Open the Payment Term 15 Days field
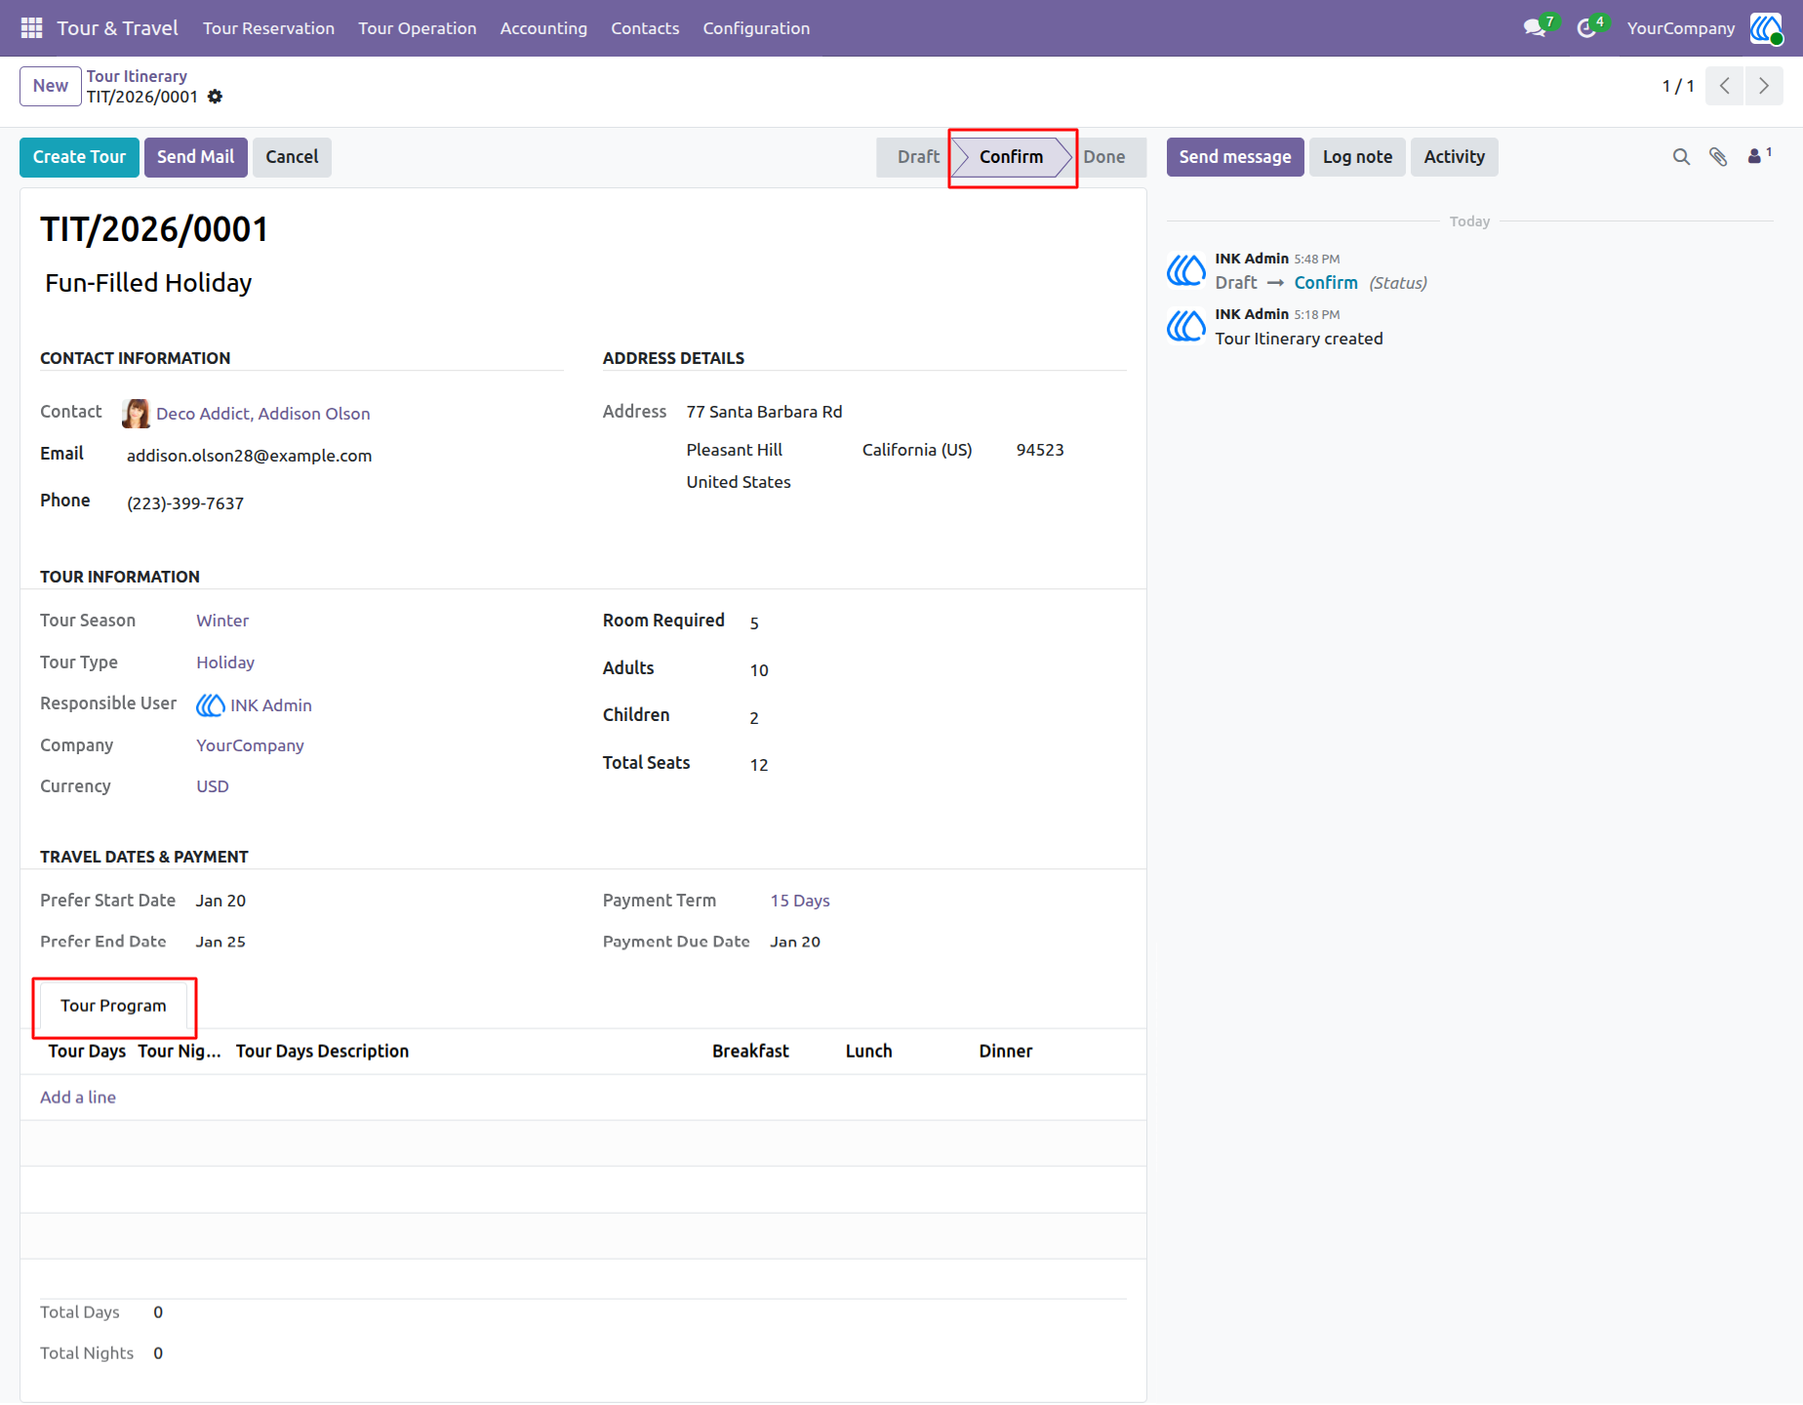 [800, 901]
